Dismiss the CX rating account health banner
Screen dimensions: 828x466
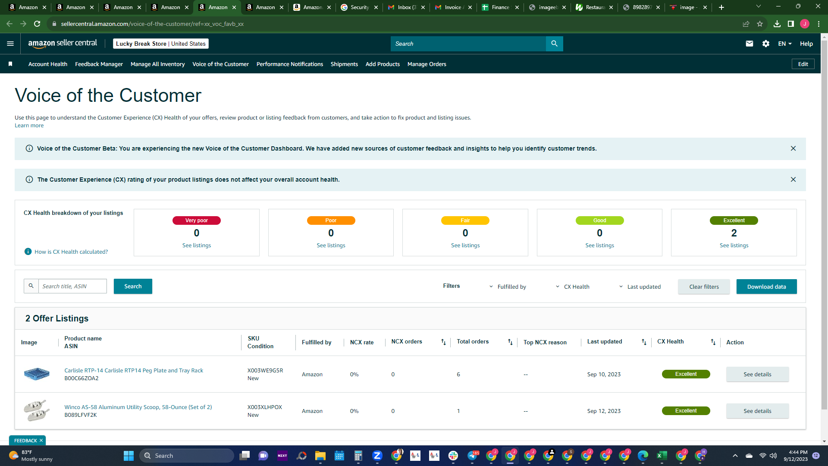point(793,179)
